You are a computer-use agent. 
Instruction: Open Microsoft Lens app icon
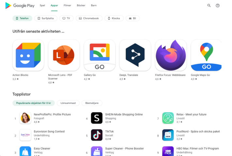point(64,55)
